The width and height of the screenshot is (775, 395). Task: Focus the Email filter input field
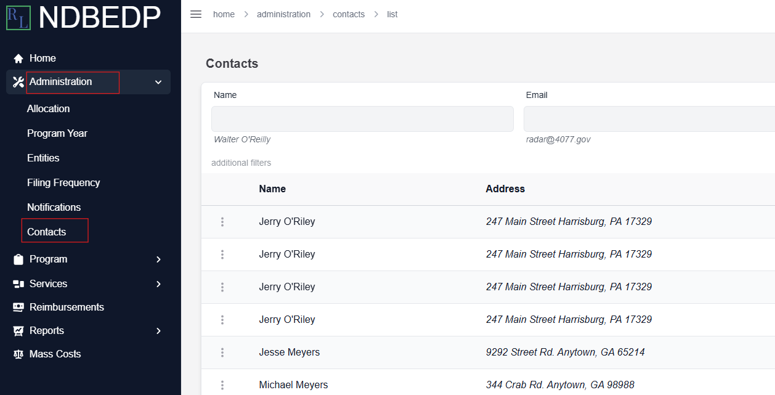click(x=649, y=119)
